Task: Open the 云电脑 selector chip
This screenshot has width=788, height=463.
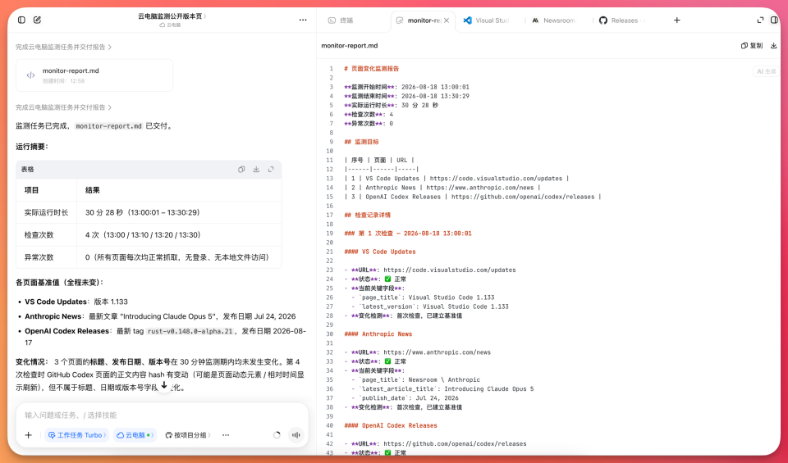Action: (x=135, y=435)
